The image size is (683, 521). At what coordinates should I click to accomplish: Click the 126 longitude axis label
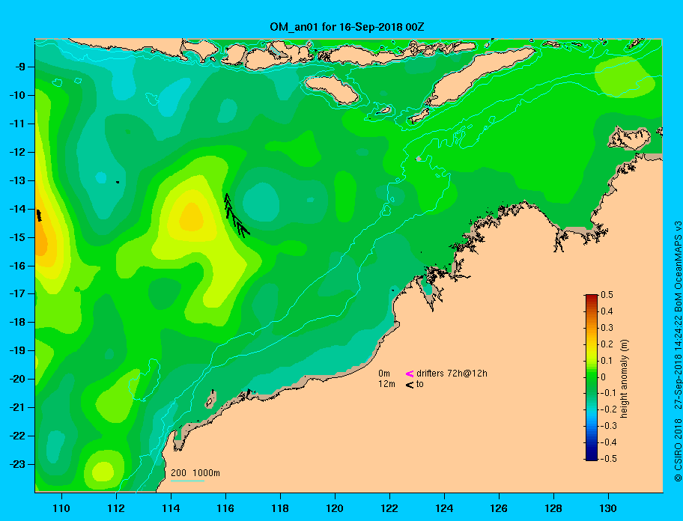[x=499, y=508]
